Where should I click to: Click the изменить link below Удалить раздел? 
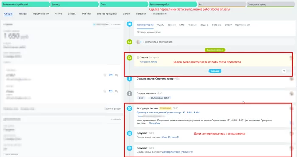pos(116,119)
